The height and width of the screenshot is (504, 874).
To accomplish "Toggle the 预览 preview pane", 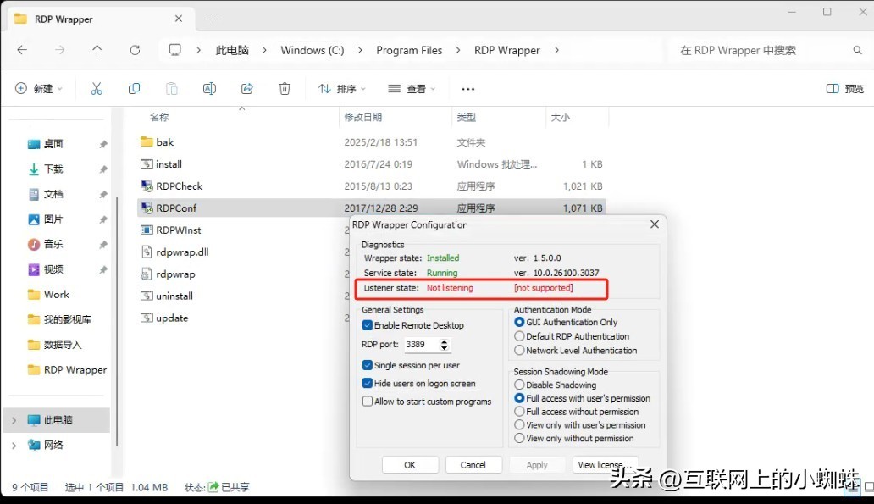I will (x=845, y=89).
